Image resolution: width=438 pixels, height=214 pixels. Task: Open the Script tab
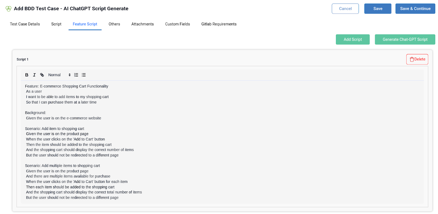(x=56, y=24)
